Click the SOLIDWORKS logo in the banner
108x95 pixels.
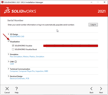point(20,11)
